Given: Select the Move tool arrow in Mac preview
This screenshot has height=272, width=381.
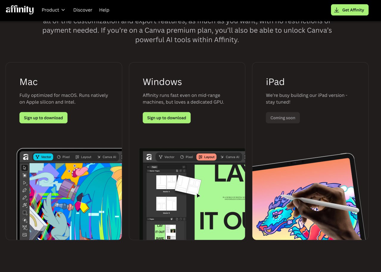Looking at the screenshot, I should 25,168.
